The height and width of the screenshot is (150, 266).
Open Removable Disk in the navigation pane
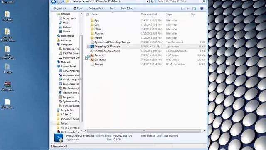(x=71, y=58)
